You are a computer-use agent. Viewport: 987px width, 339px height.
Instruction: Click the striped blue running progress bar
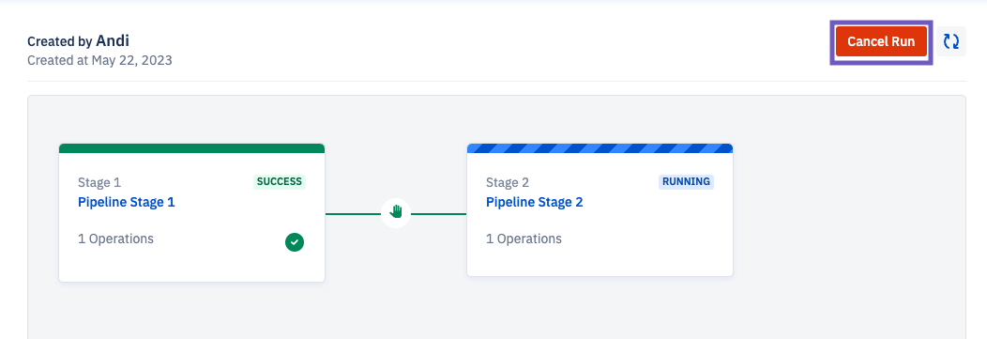tap(600, 148)
